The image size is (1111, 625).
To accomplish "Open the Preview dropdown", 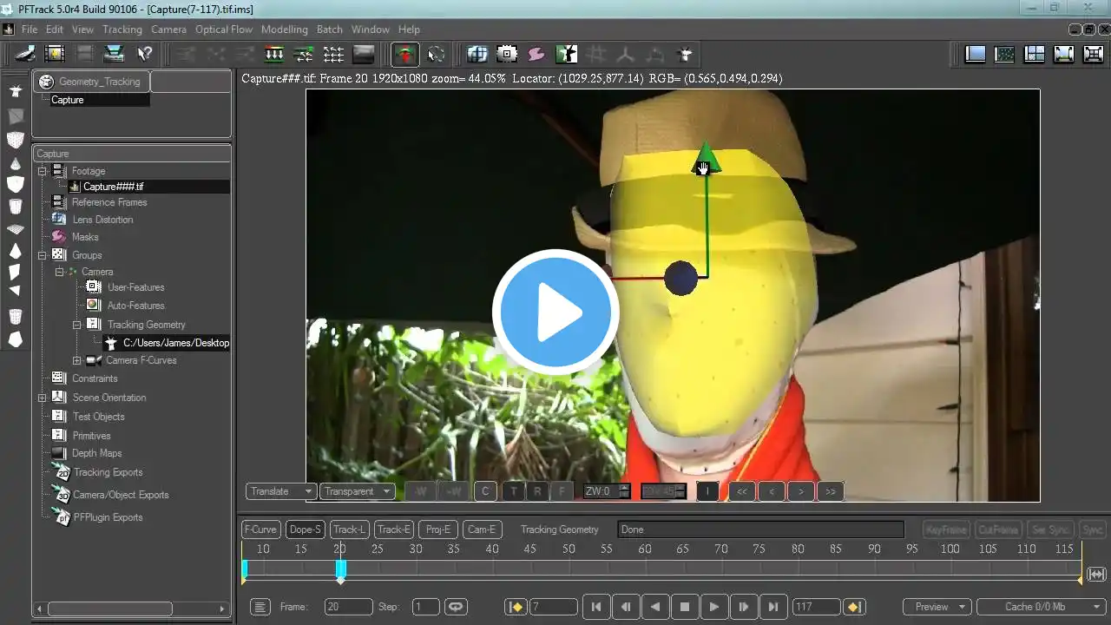I will 937,607.
